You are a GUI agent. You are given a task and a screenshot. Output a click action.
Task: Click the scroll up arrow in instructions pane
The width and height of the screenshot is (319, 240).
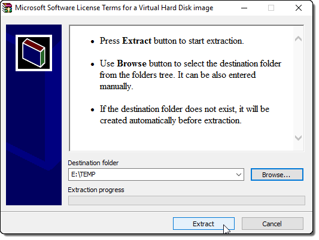(x=298, y=39)
